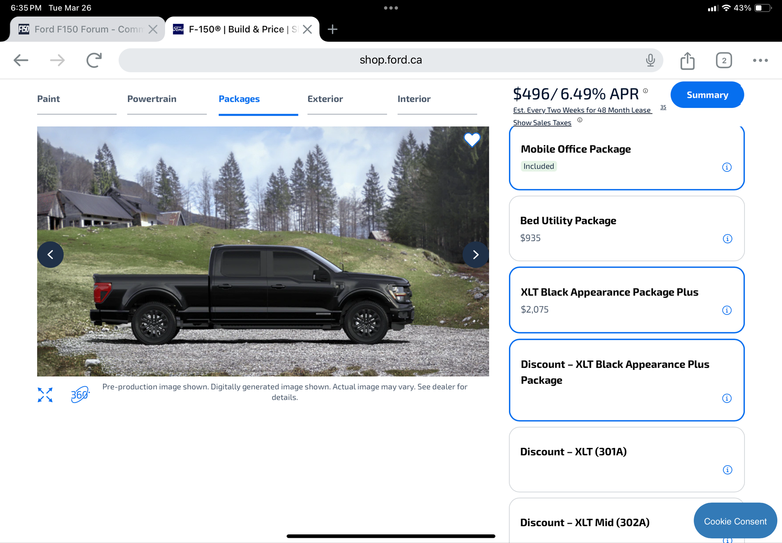Screen dimensions: 782x543
Task: Reload the Ford build page
Action: 93,60
